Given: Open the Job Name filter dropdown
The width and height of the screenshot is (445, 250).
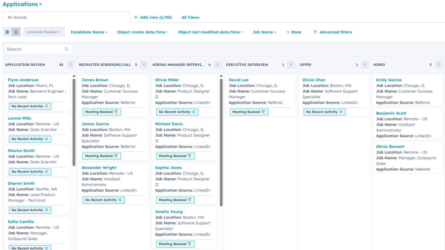Looking at the screenshot, I should (264, 32).
